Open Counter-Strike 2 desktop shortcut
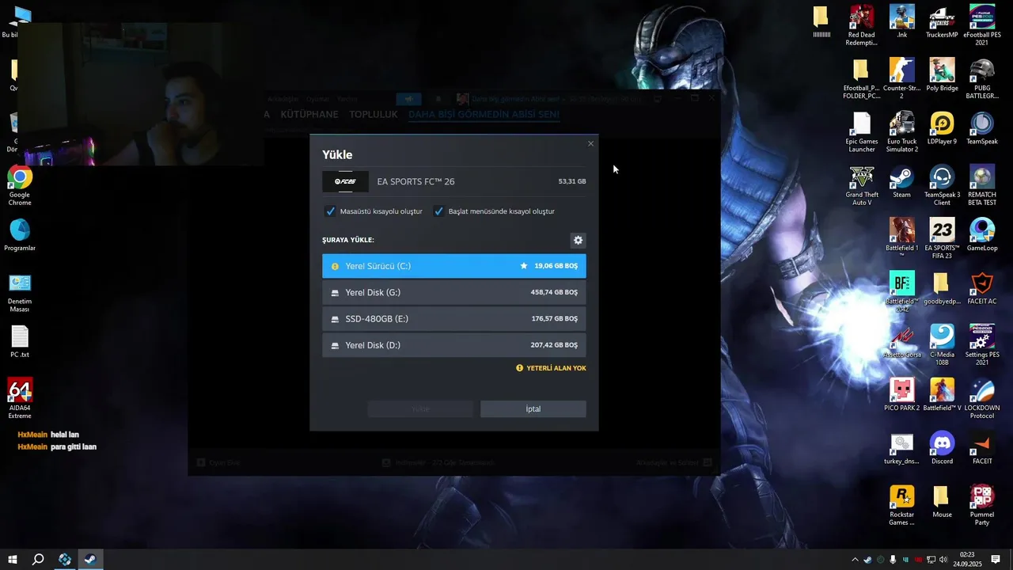The image size is (1013, 570). point(901,78)
